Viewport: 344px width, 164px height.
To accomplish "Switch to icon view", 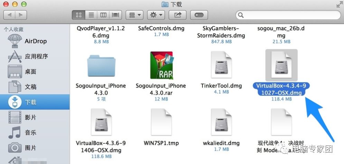I will [x=78, y=15].
